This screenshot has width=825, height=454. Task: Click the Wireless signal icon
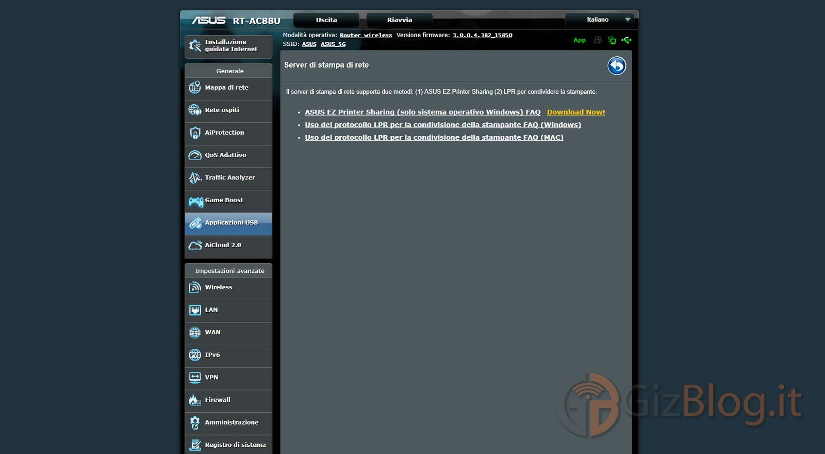pos(195,287)
